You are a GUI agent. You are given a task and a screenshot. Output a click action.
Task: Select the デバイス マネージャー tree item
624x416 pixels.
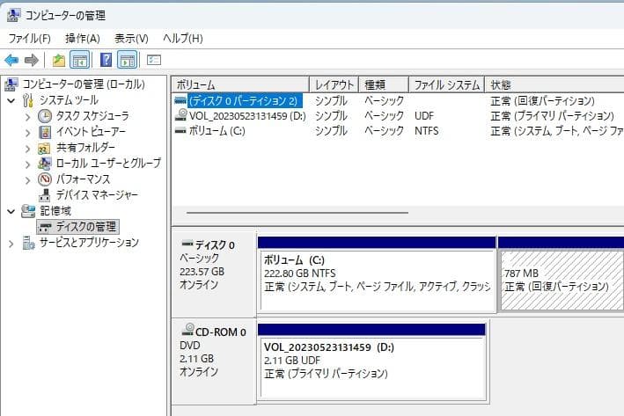(97, 195)
